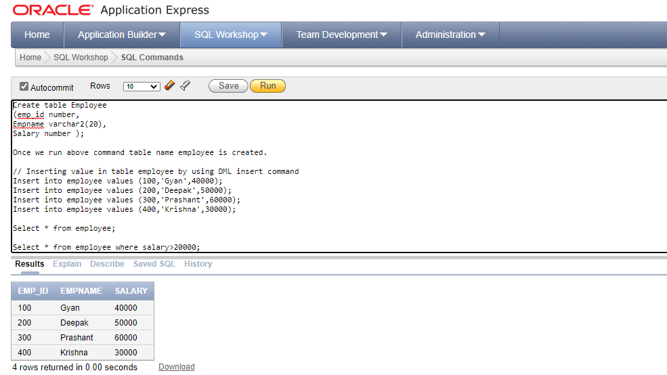This screenshot has width=667, height=375.
Task: Open the Team Development tab
Action: tap(341, 35)
